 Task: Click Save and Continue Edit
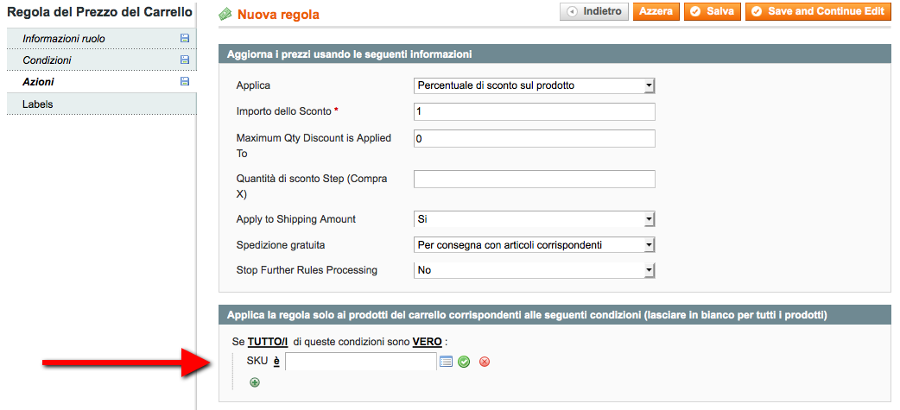(817, 12)
